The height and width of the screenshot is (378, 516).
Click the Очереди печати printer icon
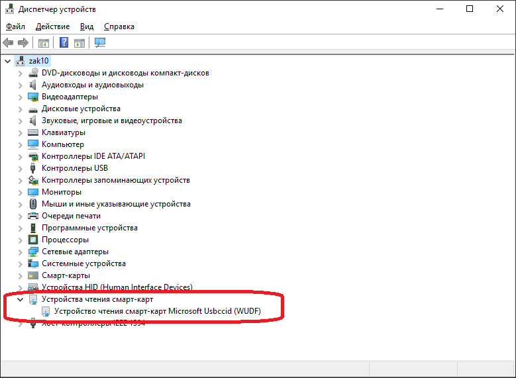34,216
